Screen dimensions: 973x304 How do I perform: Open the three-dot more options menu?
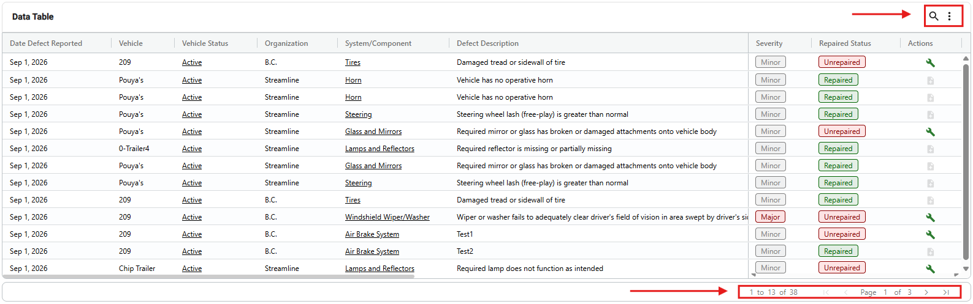click(950, 17)
